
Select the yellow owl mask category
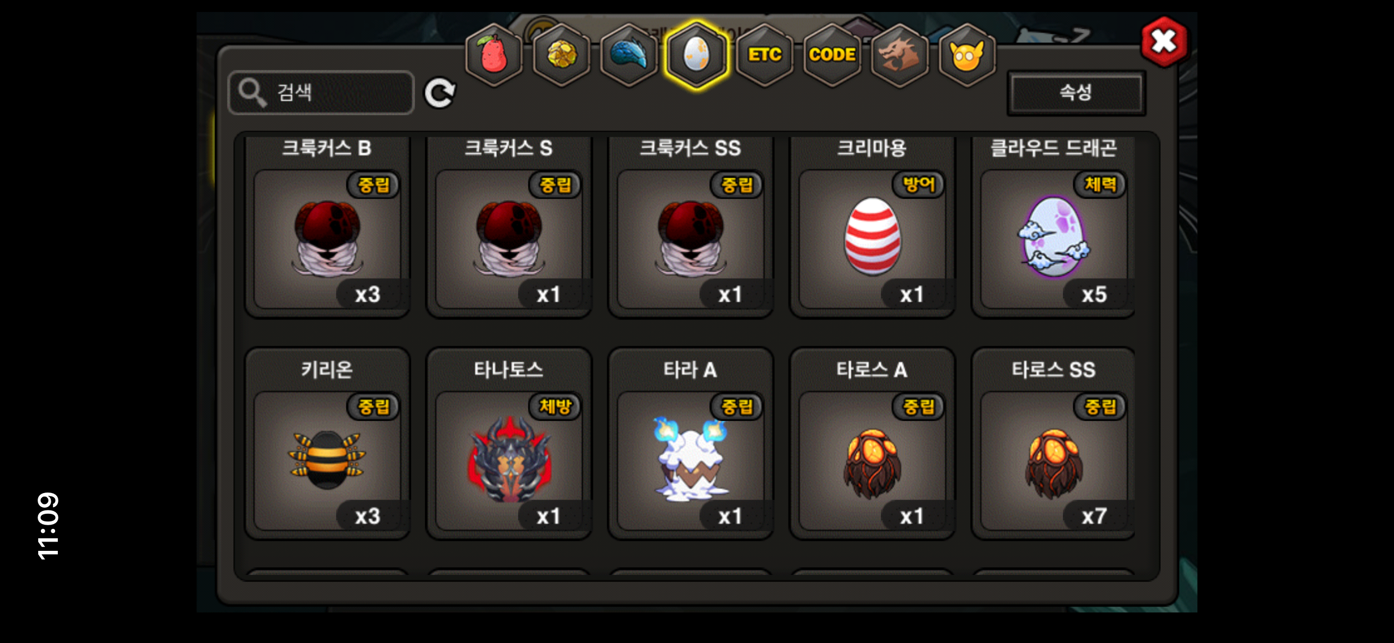pyautogui.click(x=967, y=55)
